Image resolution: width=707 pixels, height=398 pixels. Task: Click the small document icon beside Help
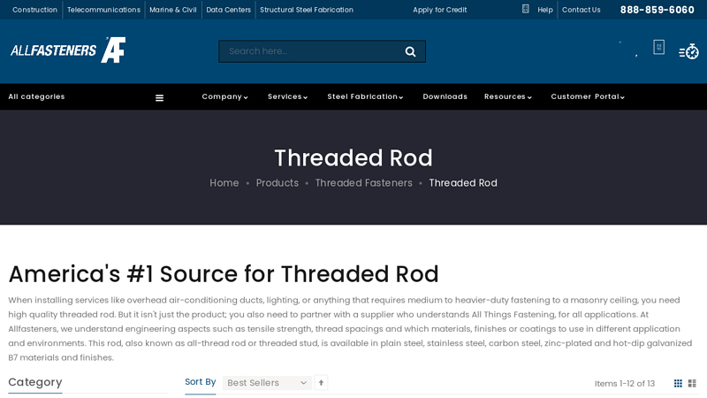[525, 9]
